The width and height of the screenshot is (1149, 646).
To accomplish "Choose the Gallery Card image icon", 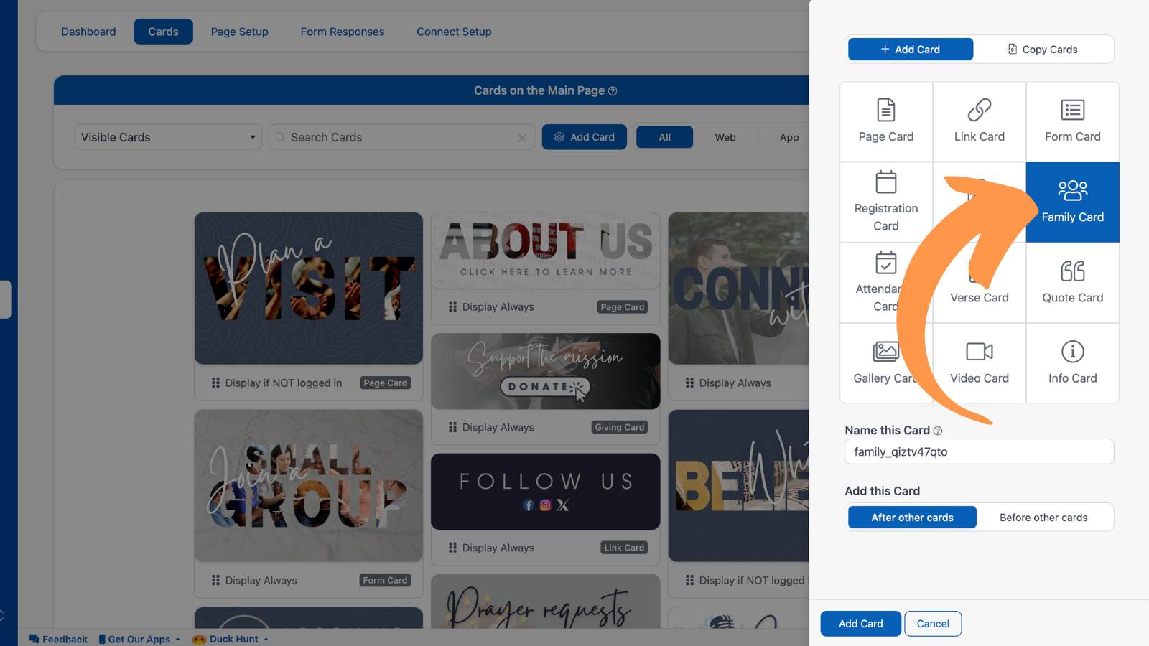I will [885, 352].
